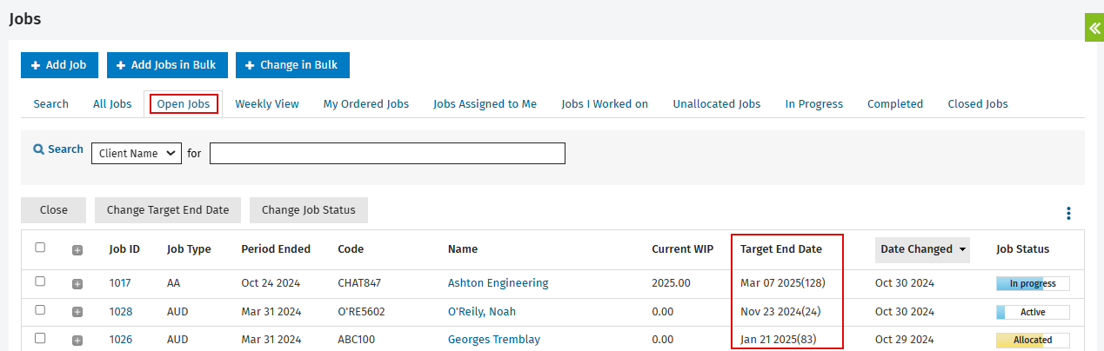Click the Add Job button
Screen dimensions: 1104x351
59,65
